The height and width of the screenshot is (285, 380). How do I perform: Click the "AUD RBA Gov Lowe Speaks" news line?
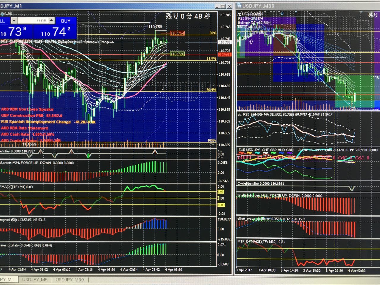[x=27, y=109]
